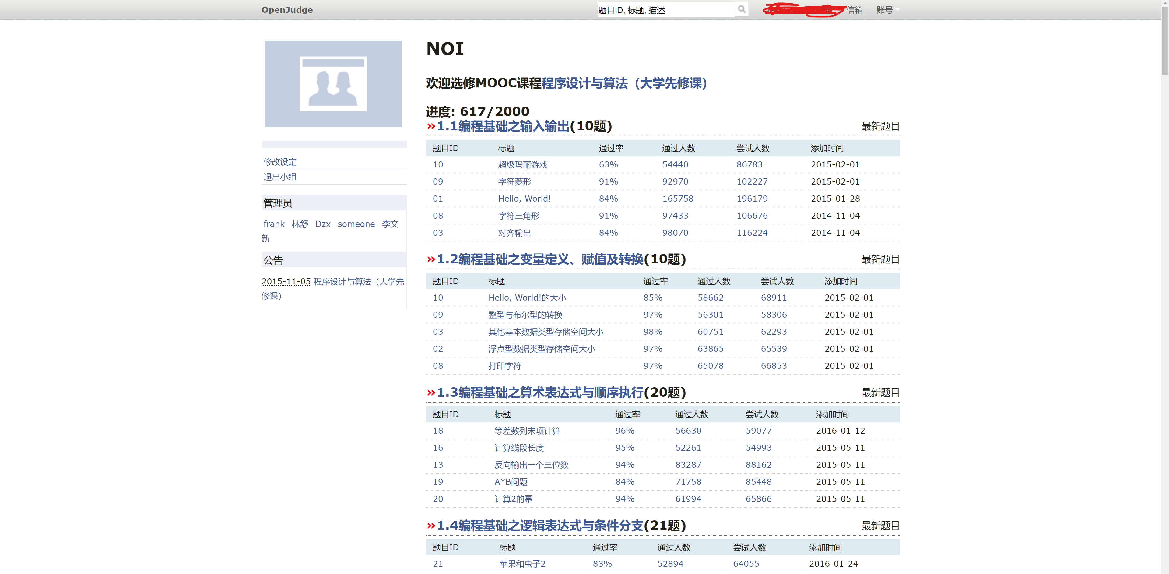Click red arrow icon before section 1.3
This screenshot has height=574, width=1169.
tap(431, 393)
